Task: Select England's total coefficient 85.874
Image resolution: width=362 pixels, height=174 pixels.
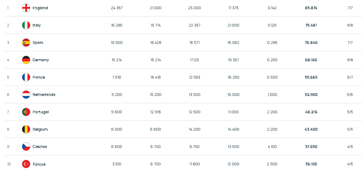Action: point(311,8)
